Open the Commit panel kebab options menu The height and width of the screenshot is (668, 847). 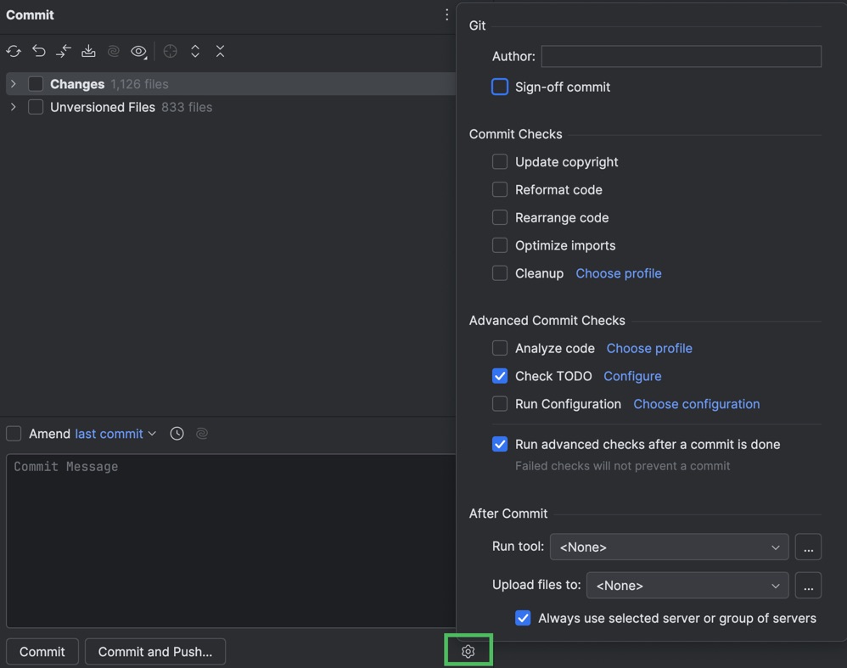tap(446, 14)
